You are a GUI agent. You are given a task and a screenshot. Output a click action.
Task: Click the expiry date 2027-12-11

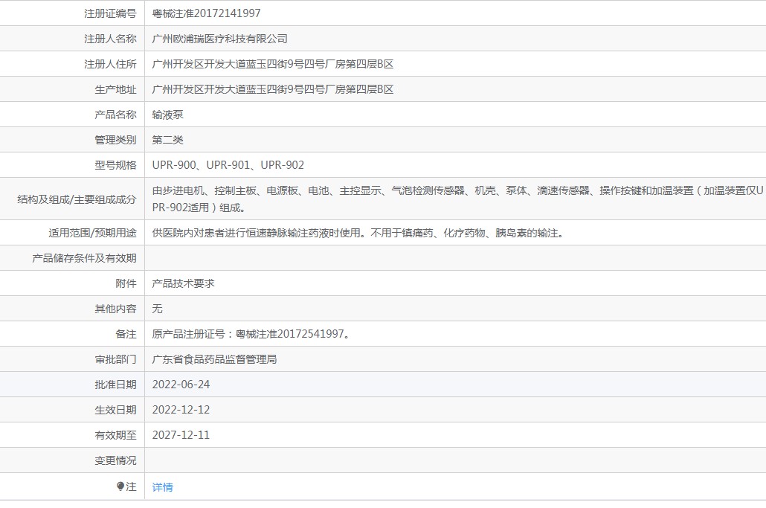point(181,435)
